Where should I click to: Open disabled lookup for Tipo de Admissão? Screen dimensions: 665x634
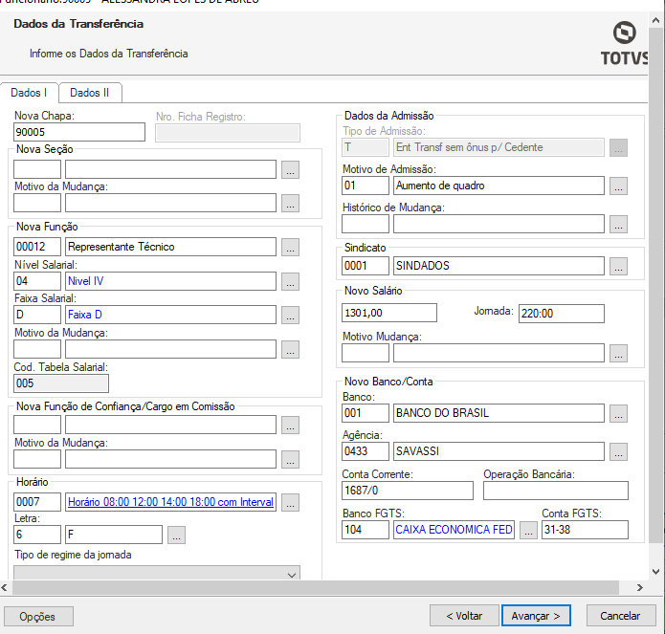pyautogui.click(x=618, y=148)
